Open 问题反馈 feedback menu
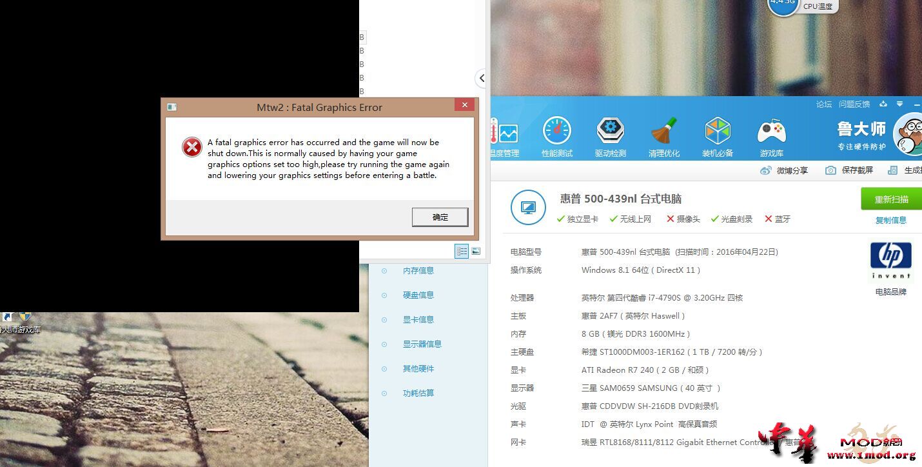The width and height of the screenshot is (922, 467). [854, 104]
